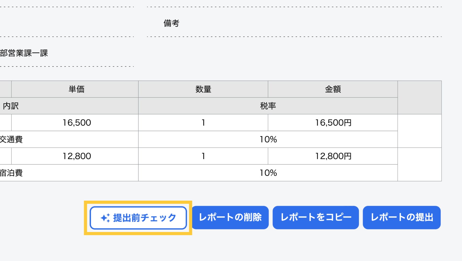Click the 内訳 header cell

click(x=69, y=106)
